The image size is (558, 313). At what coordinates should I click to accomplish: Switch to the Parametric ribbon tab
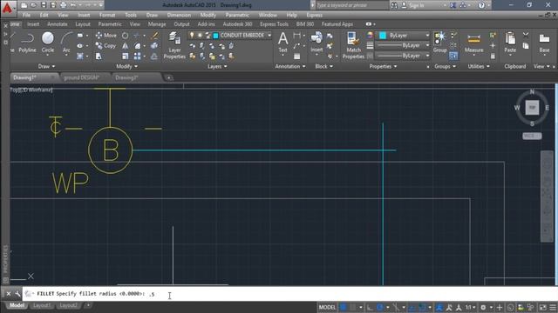[110, 24]
